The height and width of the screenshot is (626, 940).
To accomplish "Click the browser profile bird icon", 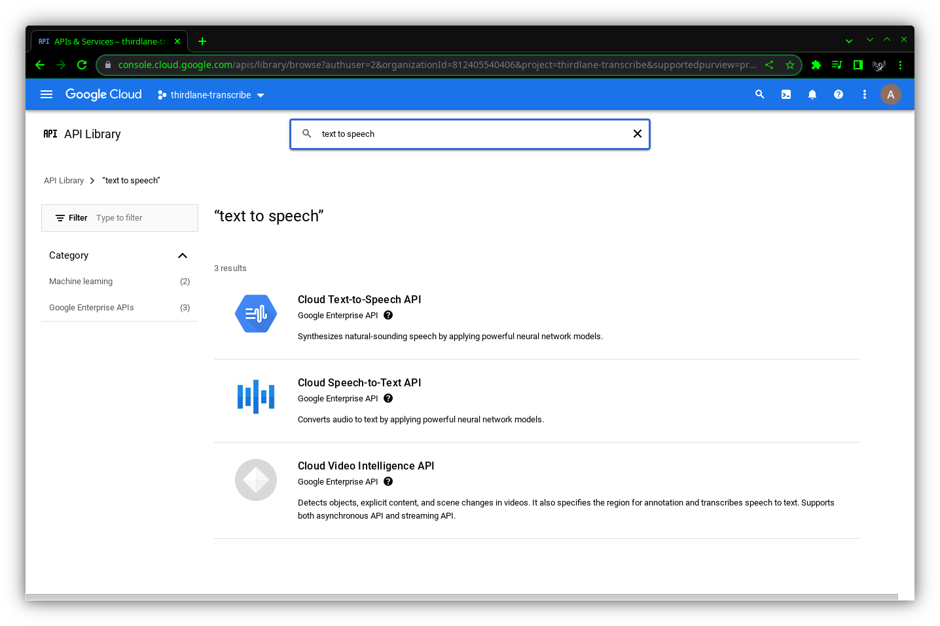I will tap(879, 65).
